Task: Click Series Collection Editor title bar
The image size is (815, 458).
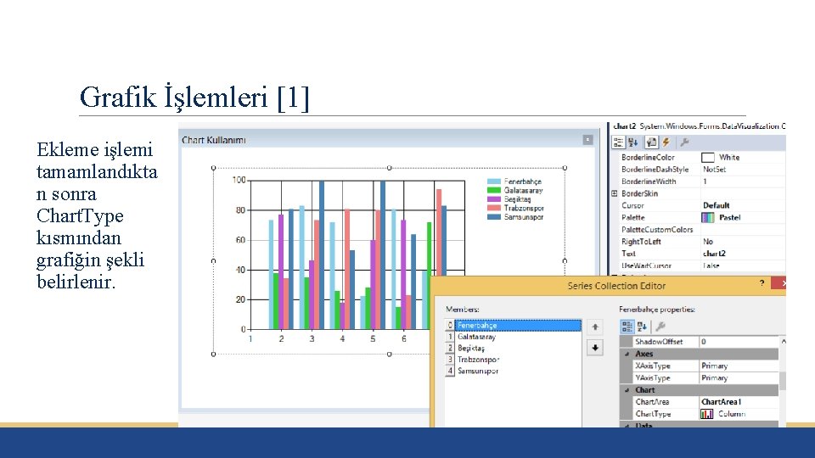Action: [x=608, y=286]
